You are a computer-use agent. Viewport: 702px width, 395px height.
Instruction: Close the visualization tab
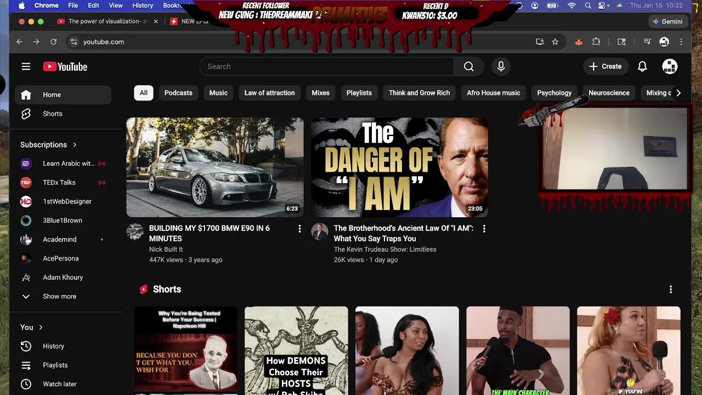156,21
